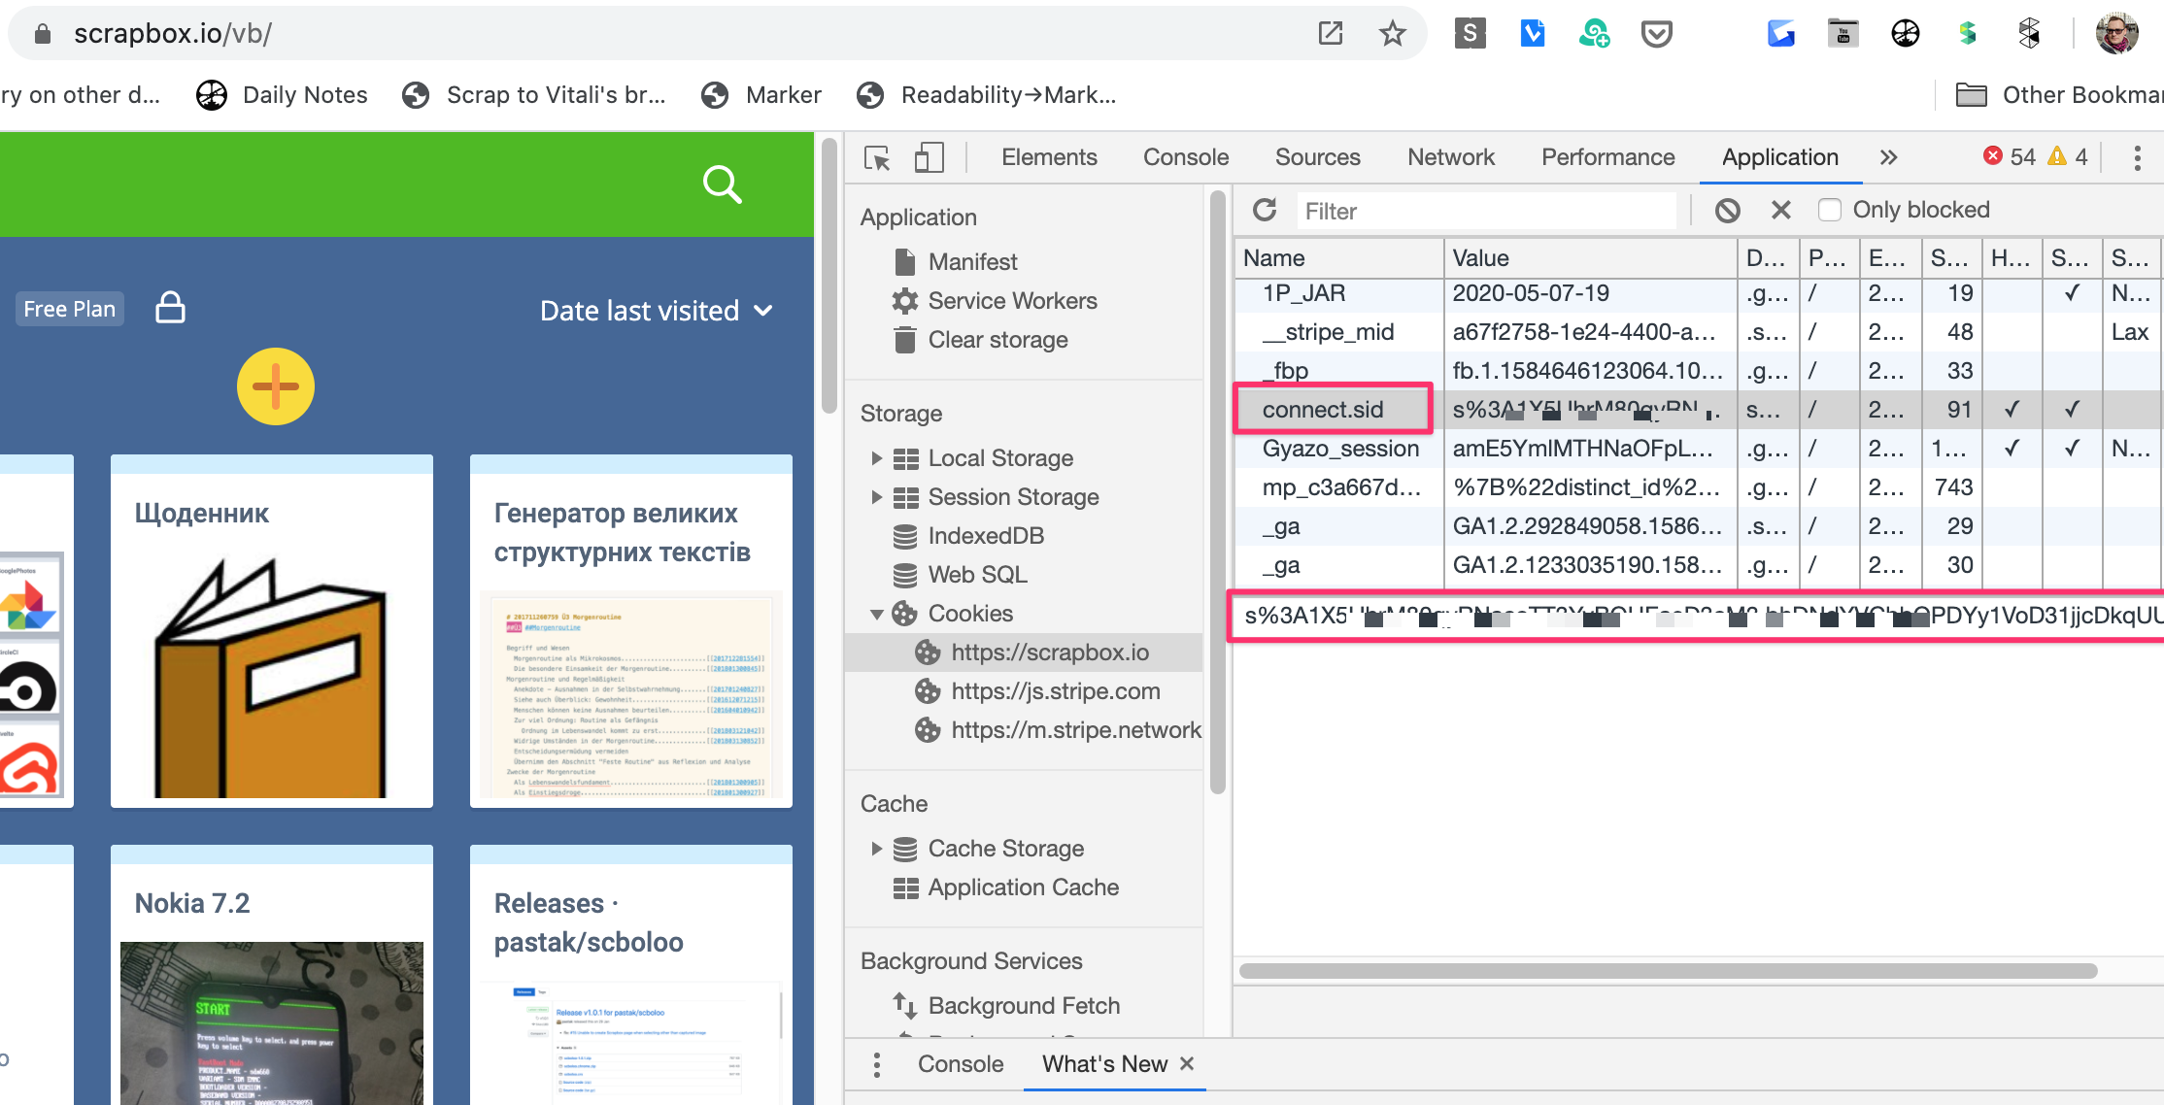Click the Pocket extension icon
Image resolution: width=2164 pixels, height=1105 pixels.
(x=1656, y=34)
